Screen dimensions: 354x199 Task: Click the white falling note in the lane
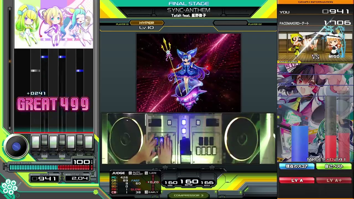click(x=35, y=71)
